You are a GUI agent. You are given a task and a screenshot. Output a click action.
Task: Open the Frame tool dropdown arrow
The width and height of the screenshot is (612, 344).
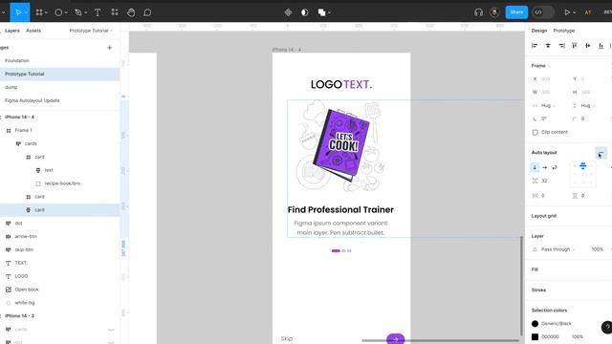click(47, 12)
